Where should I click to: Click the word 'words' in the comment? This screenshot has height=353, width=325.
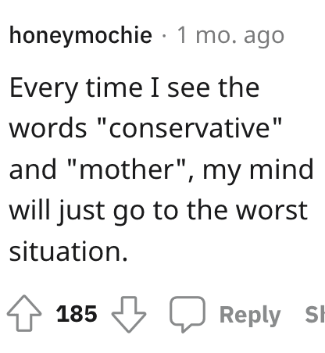click(48, 128)
